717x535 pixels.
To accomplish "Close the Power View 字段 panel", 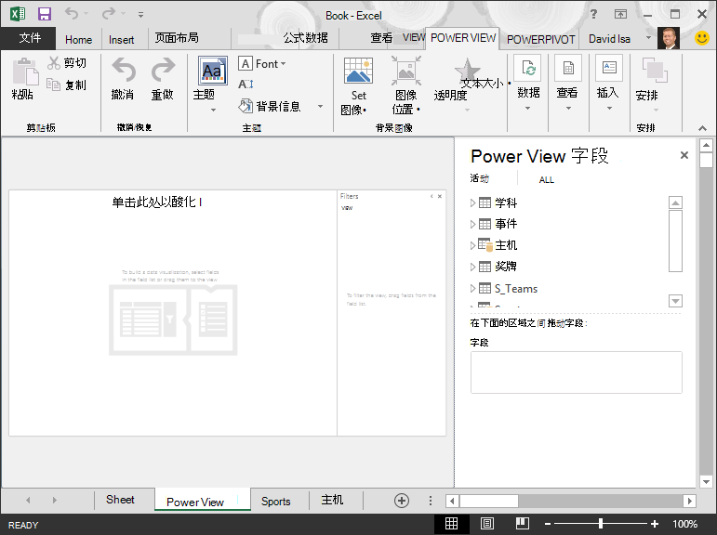I will (x=684, y=155).
